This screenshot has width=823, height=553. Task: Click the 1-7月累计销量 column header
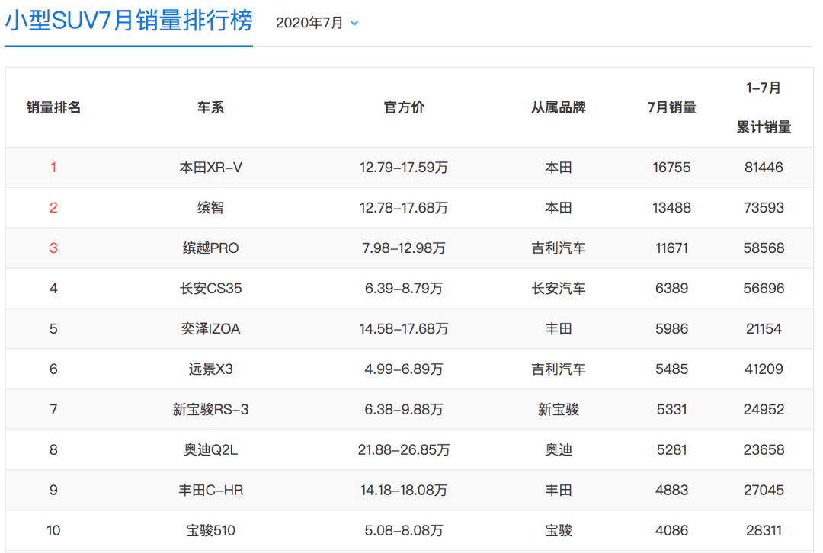[764, 107]
